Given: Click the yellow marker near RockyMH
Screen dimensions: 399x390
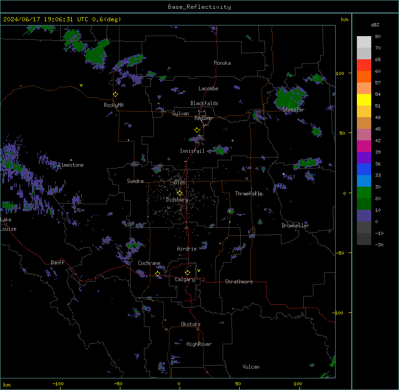Looking at the screenshot, I should [x=116, y=94].
